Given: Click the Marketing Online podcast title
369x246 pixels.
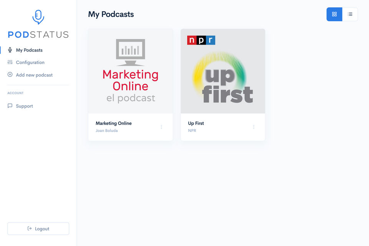Looking at the screenshot, I should (x=114, y=123).
